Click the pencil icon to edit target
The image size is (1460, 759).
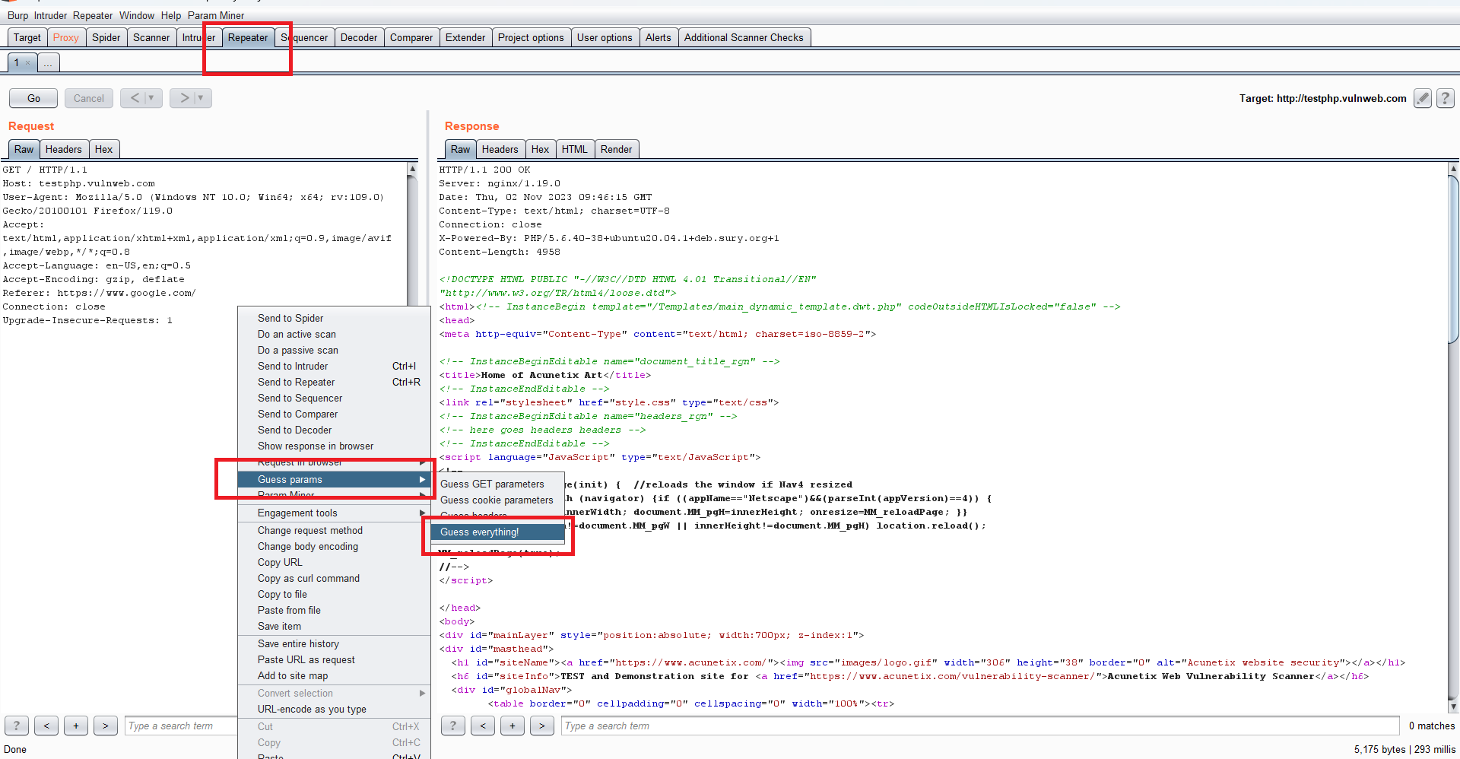(x=1422, y=98)
